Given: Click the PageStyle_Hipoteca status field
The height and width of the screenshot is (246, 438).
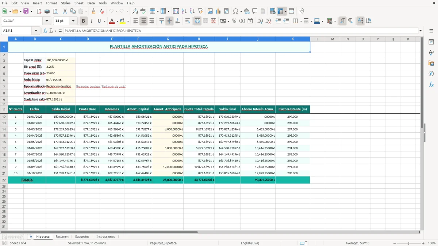Looking at the screenshot, I should coord(163,243).
